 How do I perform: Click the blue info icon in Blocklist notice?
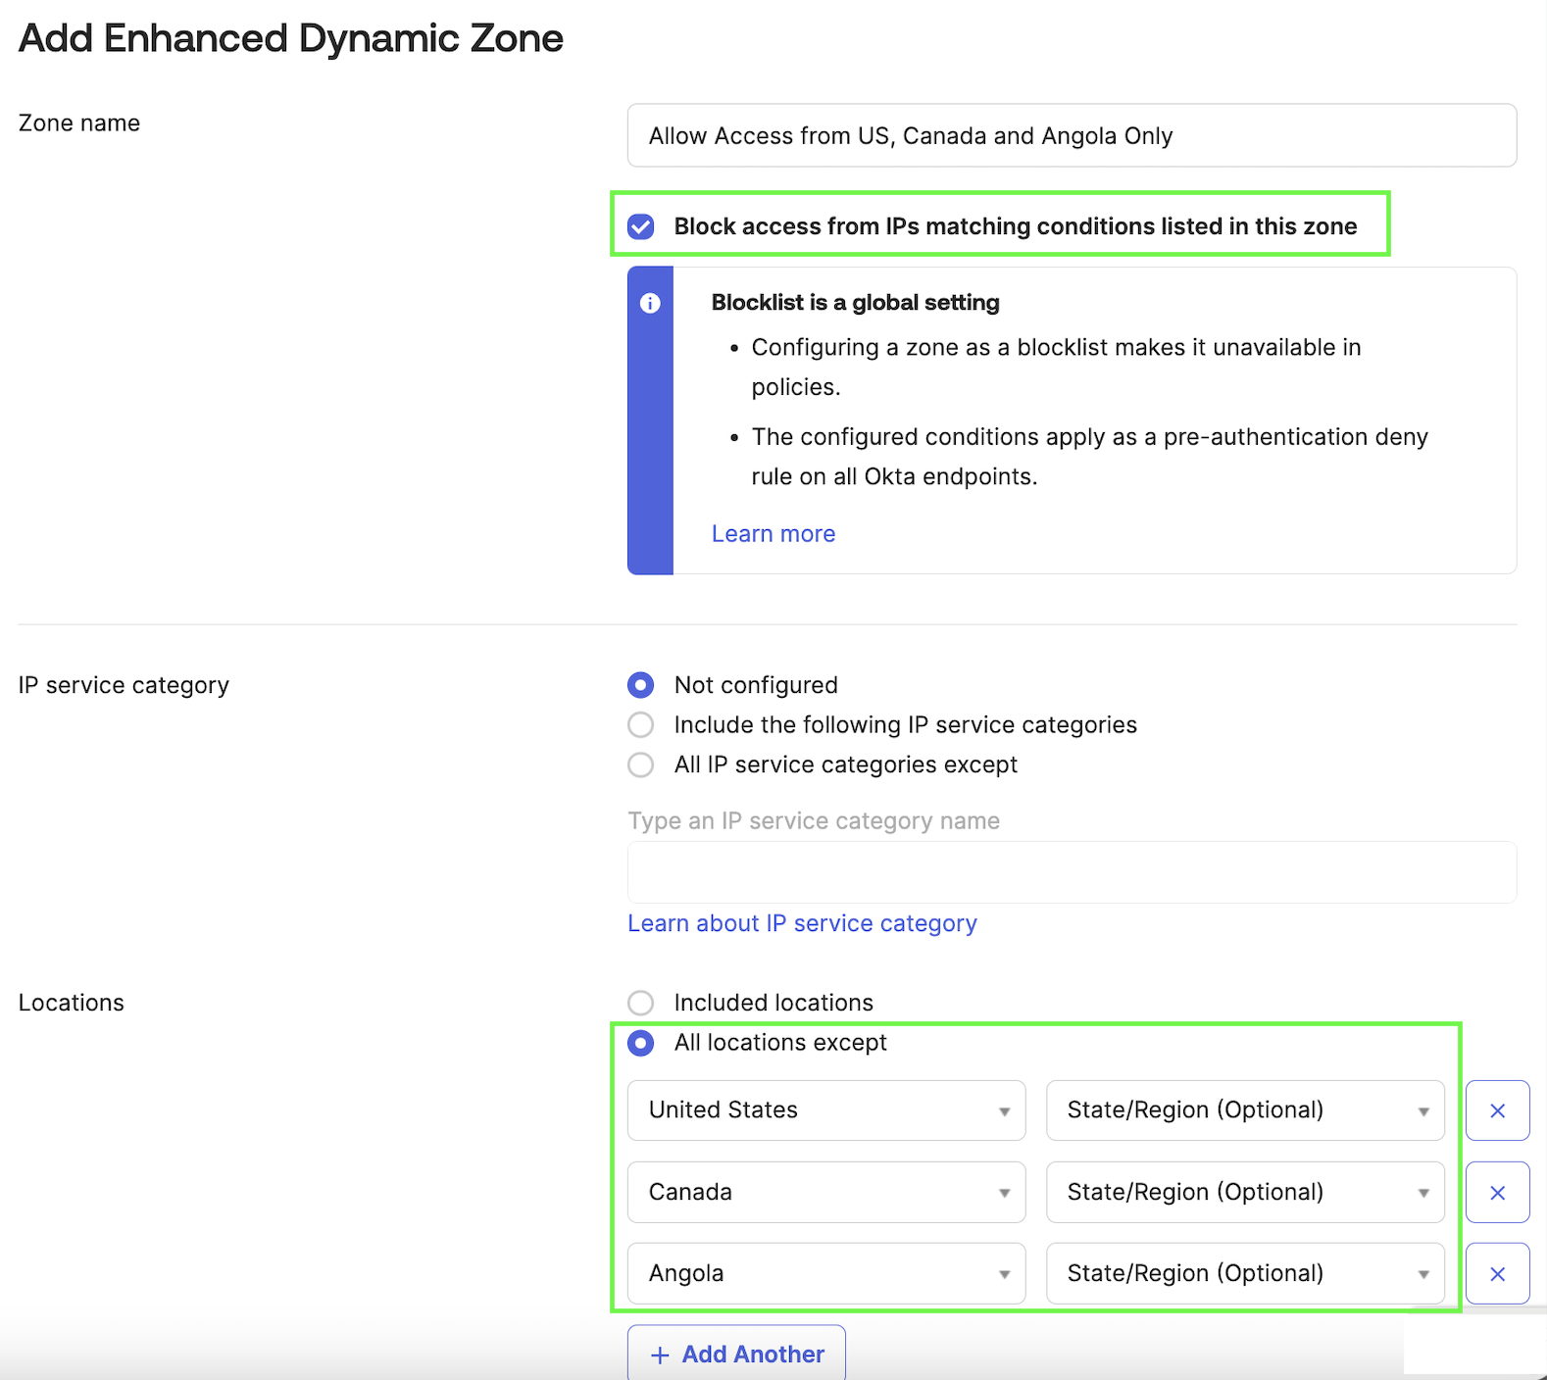tap(650, 303)
